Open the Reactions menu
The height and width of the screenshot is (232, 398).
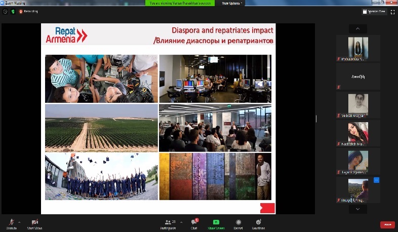pos(258,223)
